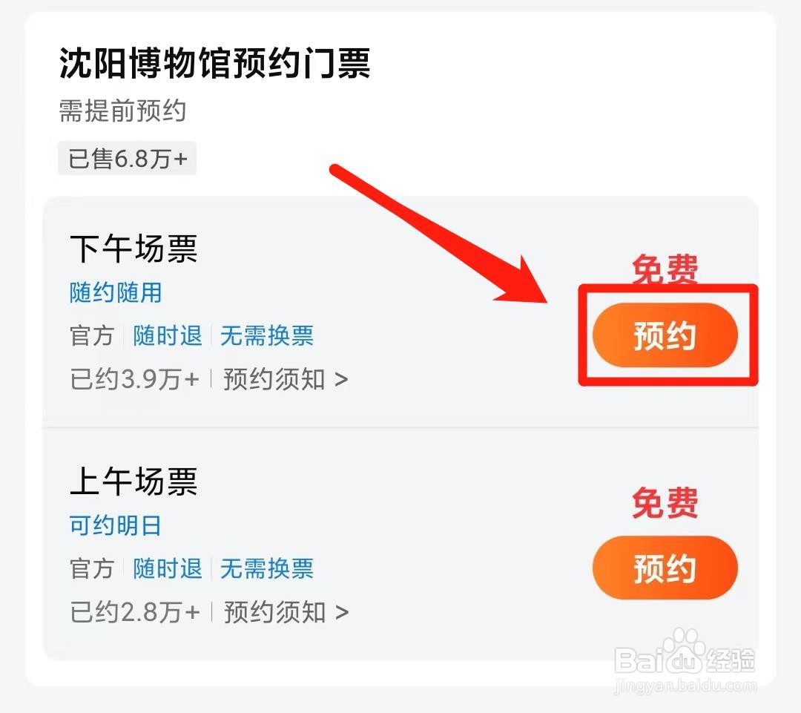Tap the orange 预约 button for 下午场票
Image resolution: width=801 pixels, height=713 pixels.
pyautogui.click(x=665, y=335)
